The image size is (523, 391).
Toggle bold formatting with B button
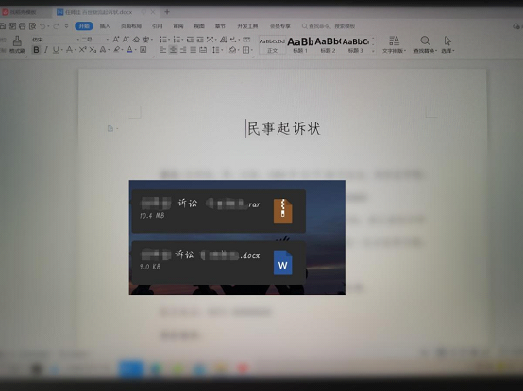[36, 50]
